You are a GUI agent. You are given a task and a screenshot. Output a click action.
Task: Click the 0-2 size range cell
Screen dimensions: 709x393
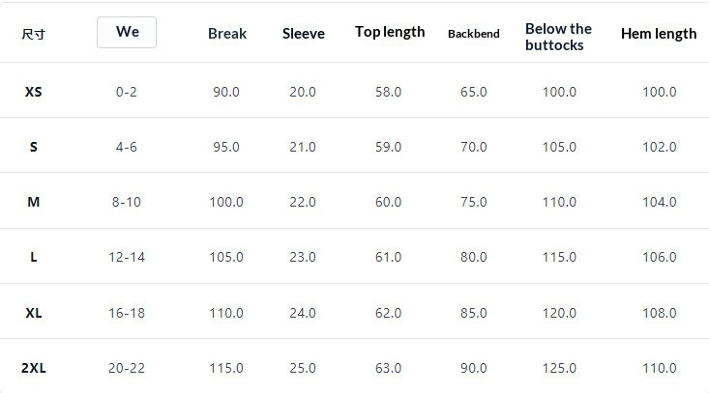126,92
